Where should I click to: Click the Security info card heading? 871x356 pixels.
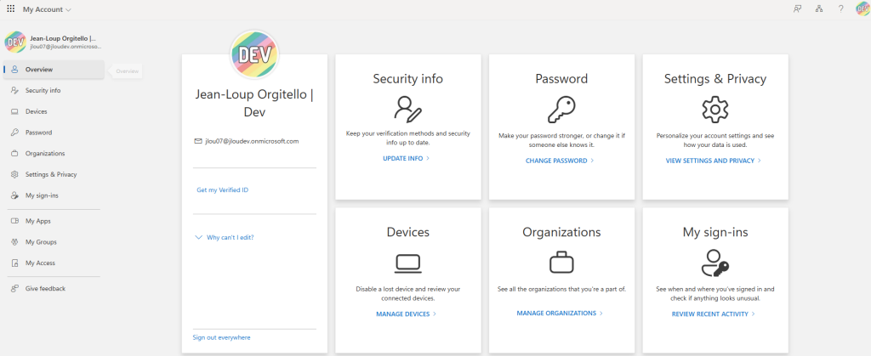tap(407, 79)
